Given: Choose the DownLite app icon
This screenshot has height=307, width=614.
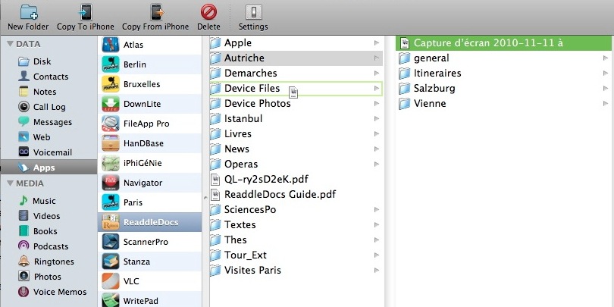Looking at the screenshot, I should pyautogui.click(x=110, y=104).
